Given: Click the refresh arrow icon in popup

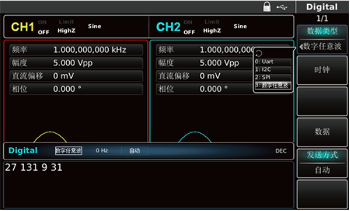Looking at the screenshot, I should click(x=259, y=53).
